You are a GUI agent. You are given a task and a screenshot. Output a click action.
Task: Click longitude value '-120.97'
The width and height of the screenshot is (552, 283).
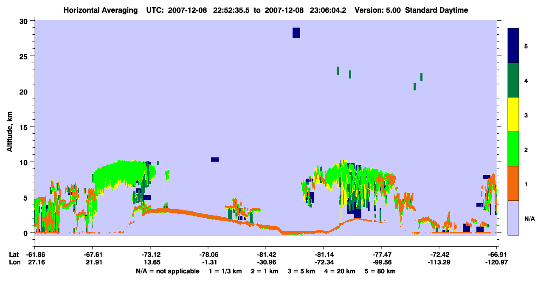(496, 262)
